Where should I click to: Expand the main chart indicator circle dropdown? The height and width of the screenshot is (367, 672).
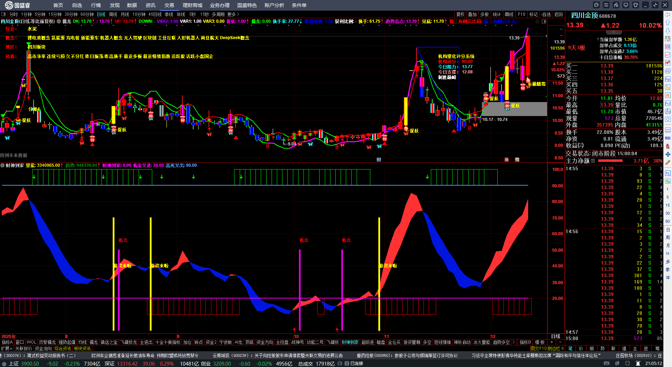click(59, 21)
